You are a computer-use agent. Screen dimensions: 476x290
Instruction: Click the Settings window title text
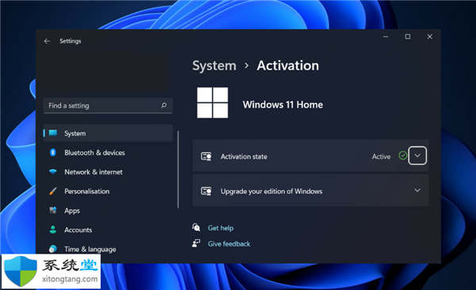point(71,41)
